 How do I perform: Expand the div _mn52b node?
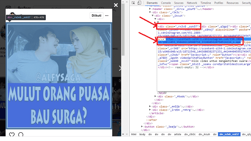click(150, 106)
